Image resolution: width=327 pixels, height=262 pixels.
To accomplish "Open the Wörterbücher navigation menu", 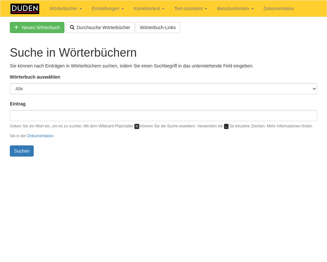I will click(66, 9).
